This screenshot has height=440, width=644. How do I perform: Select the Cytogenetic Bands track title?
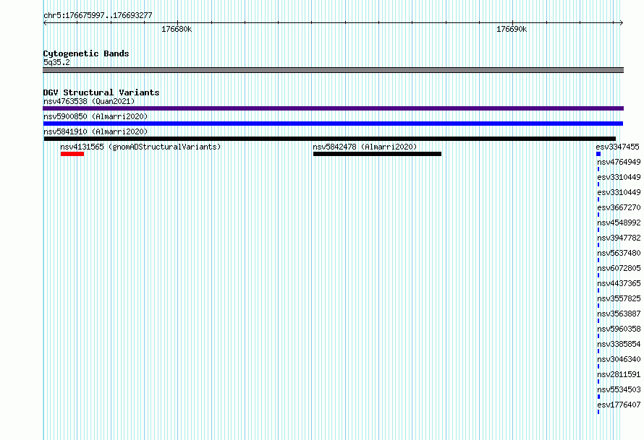86,53
